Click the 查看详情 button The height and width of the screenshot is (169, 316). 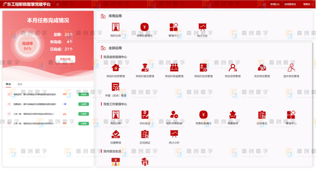click(x=65, y=59)
